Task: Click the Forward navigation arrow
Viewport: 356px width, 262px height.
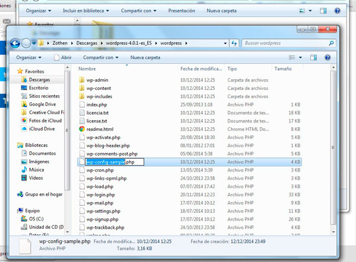Action: pos(26,43)
